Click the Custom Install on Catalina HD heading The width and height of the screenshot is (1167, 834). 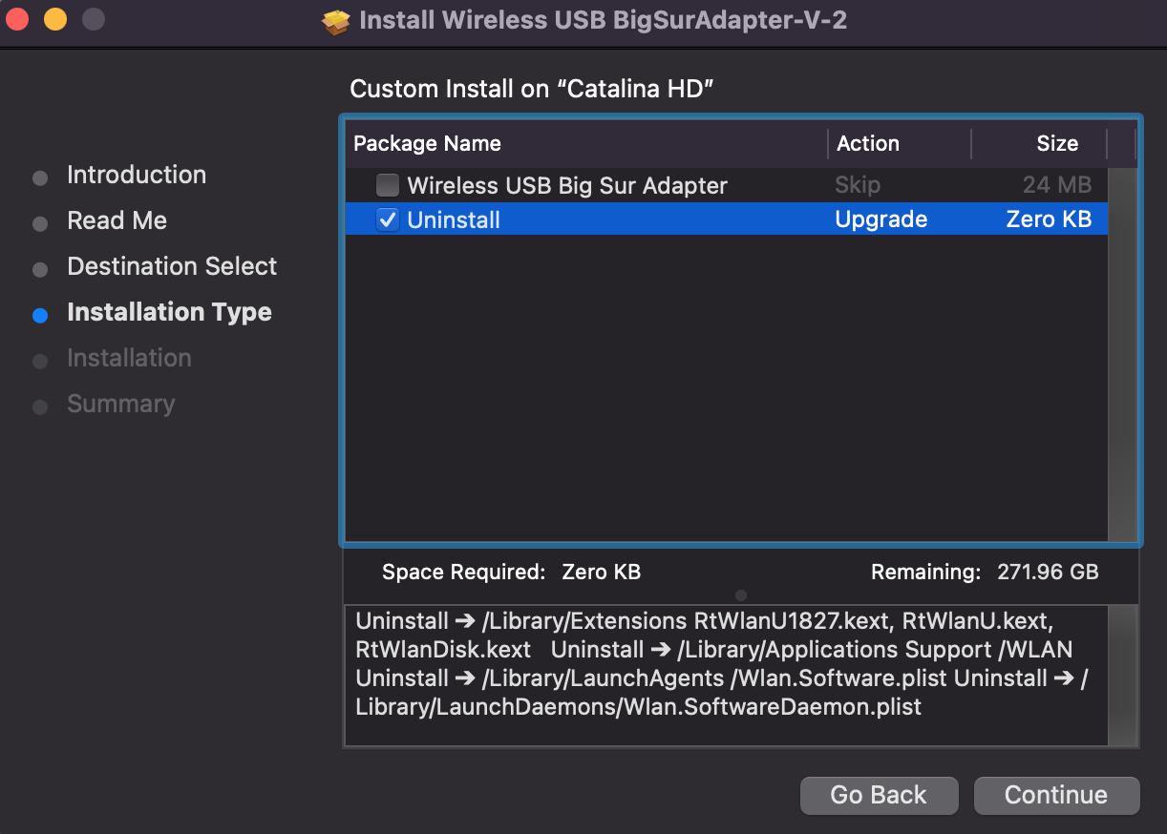[x=532, y=90]
